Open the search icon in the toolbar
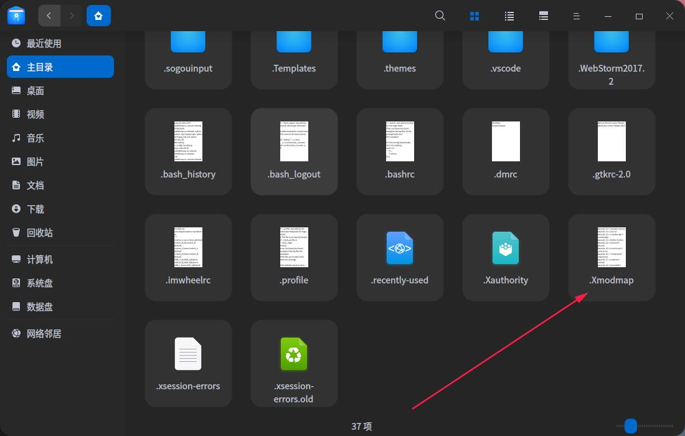 coord(440,16)
